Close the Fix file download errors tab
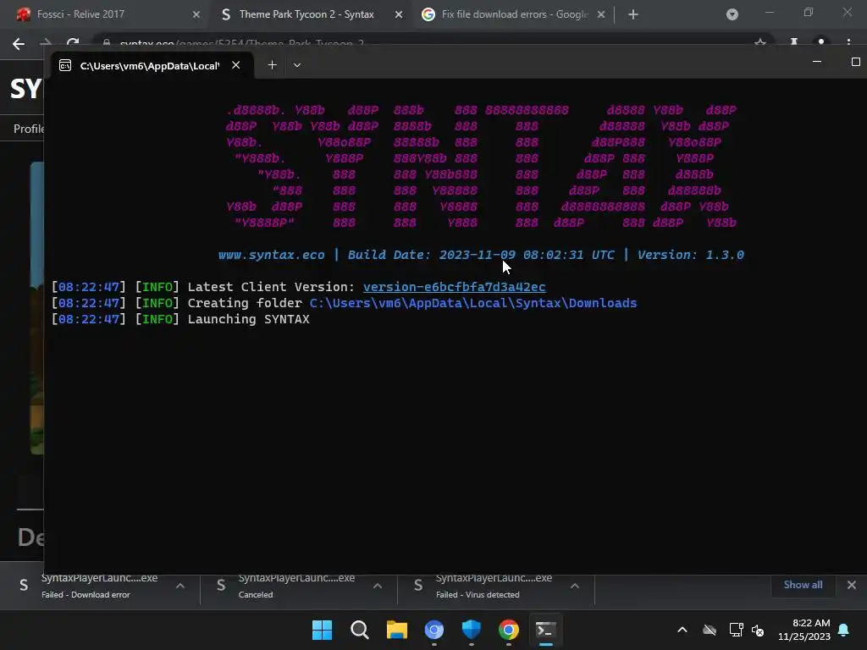 pyautogui.click(x=601, y=15)
